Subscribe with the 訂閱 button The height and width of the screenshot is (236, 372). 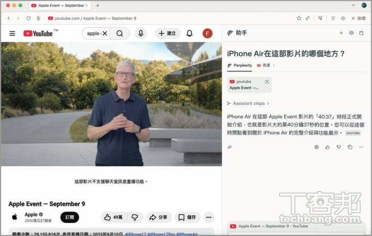pos(70,217)
